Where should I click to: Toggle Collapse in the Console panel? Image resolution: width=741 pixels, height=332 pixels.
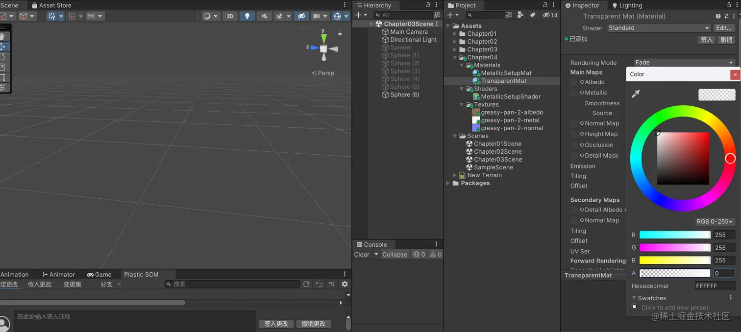point(395,254)
